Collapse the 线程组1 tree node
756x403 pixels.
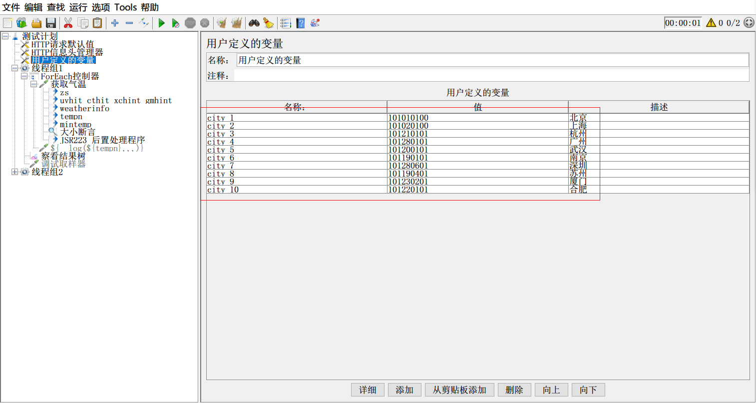tap(14, 68)
